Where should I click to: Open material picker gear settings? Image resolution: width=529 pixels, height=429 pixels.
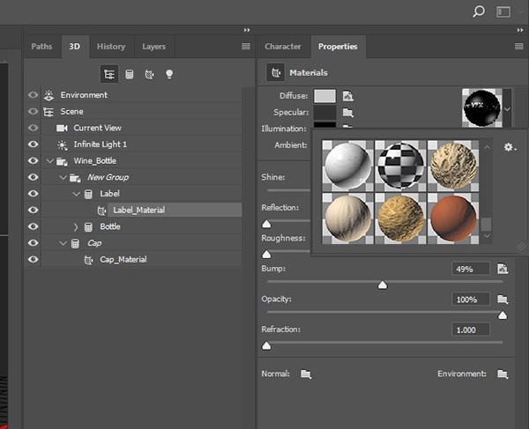[x=510, y=147]
